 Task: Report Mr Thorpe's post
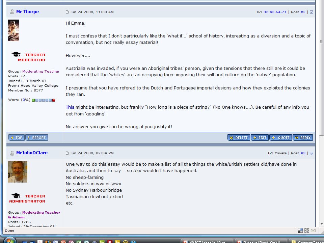(x=36, y=138)
